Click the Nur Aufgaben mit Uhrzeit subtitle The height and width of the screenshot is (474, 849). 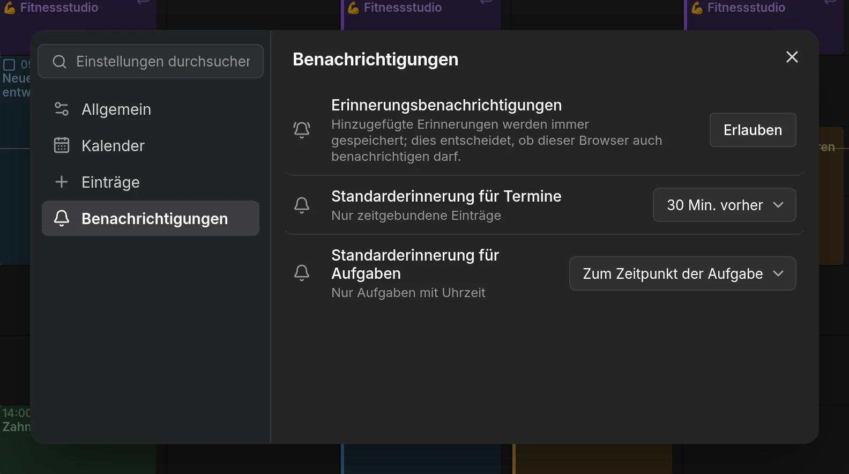pyautogui.click(x=408, y=293)
